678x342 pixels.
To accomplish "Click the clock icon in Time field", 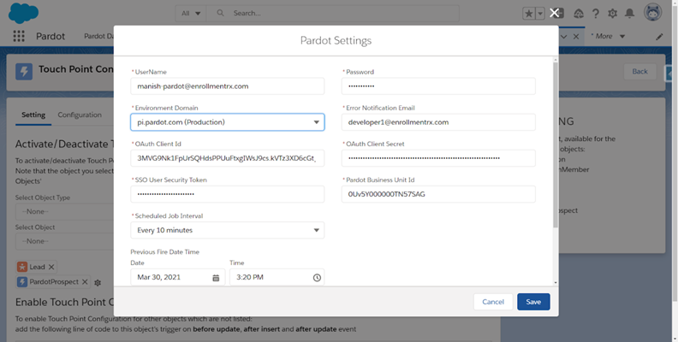I will pos(317,278).
